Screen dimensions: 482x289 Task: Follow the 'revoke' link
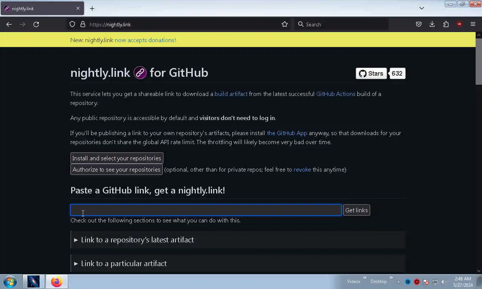[x=302, y=169]
